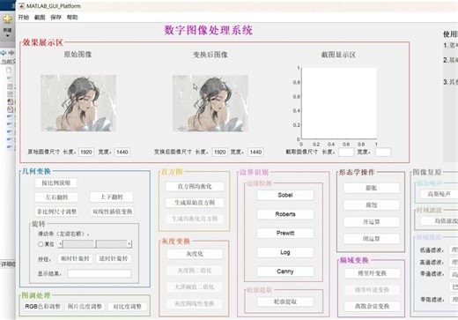Open the dropdown arrow under 新建
The width and height of the screenshot is (458, 320).
[7, 36]
